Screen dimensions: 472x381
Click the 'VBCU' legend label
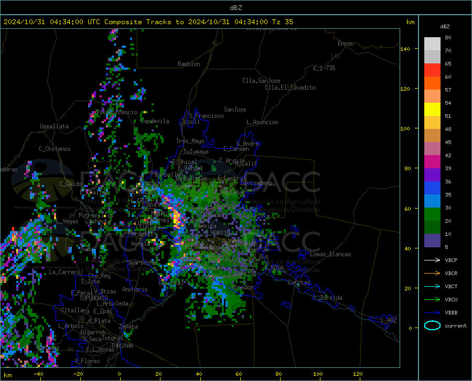[451, 300]
